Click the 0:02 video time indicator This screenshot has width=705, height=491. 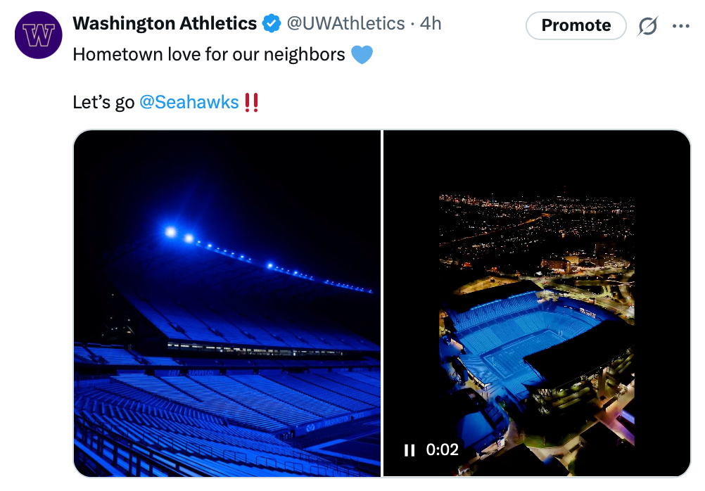click(443, 450)
